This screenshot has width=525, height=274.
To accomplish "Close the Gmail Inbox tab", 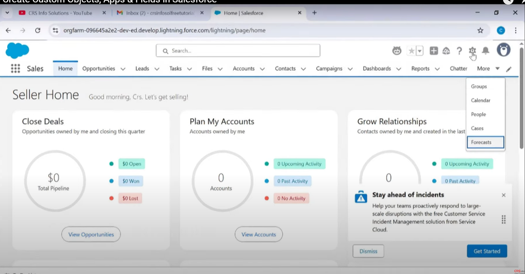I will tap(202, 13).
